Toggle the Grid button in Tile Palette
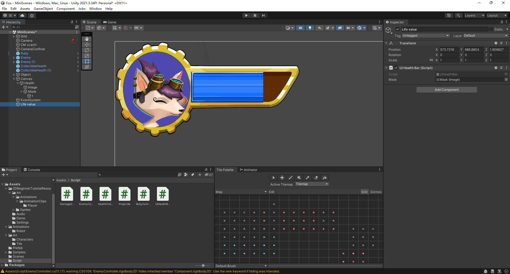Viewport: 510px width, 274px height. click(364, 192)
